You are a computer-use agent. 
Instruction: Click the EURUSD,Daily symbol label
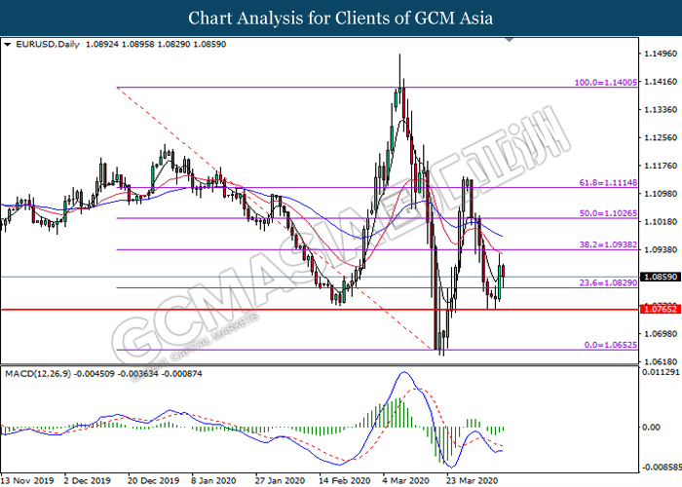pyautogui.click(x=48, y=44)
